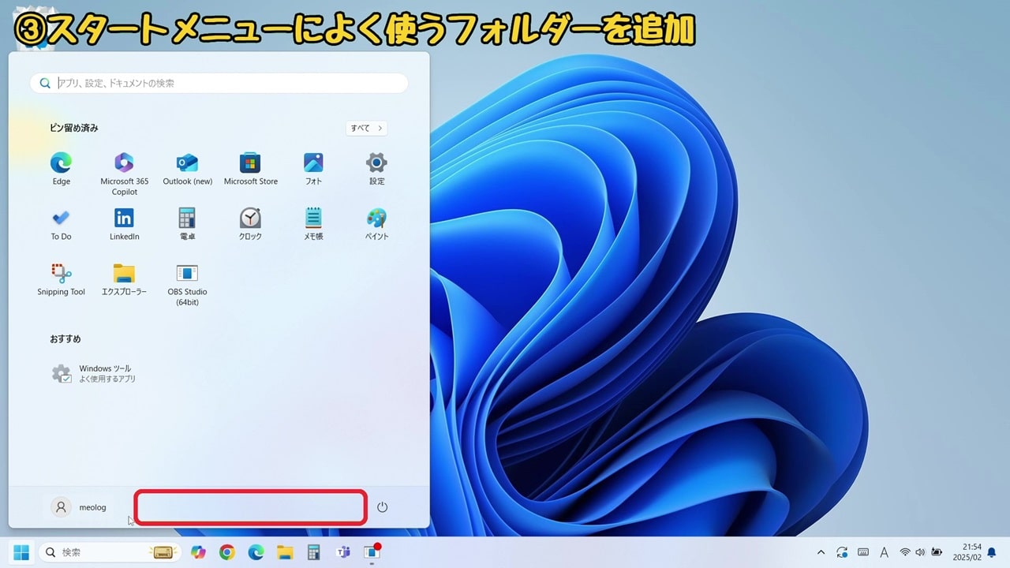
Task: Expand すべて apps list
Action: click(366, 128)
